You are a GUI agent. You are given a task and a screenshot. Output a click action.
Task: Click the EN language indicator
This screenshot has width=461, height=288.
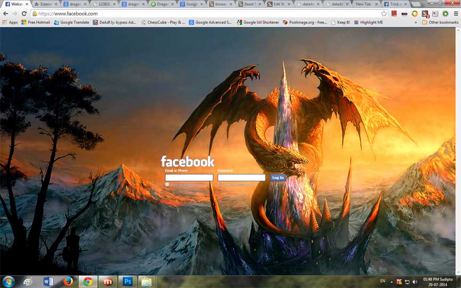(x=383, y=281)
